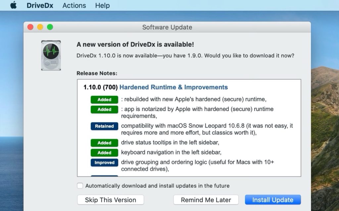This screenshot has width=339, height=211.
Task: Click the Improved badge for drive grouping
Action: tap(104, 163)
